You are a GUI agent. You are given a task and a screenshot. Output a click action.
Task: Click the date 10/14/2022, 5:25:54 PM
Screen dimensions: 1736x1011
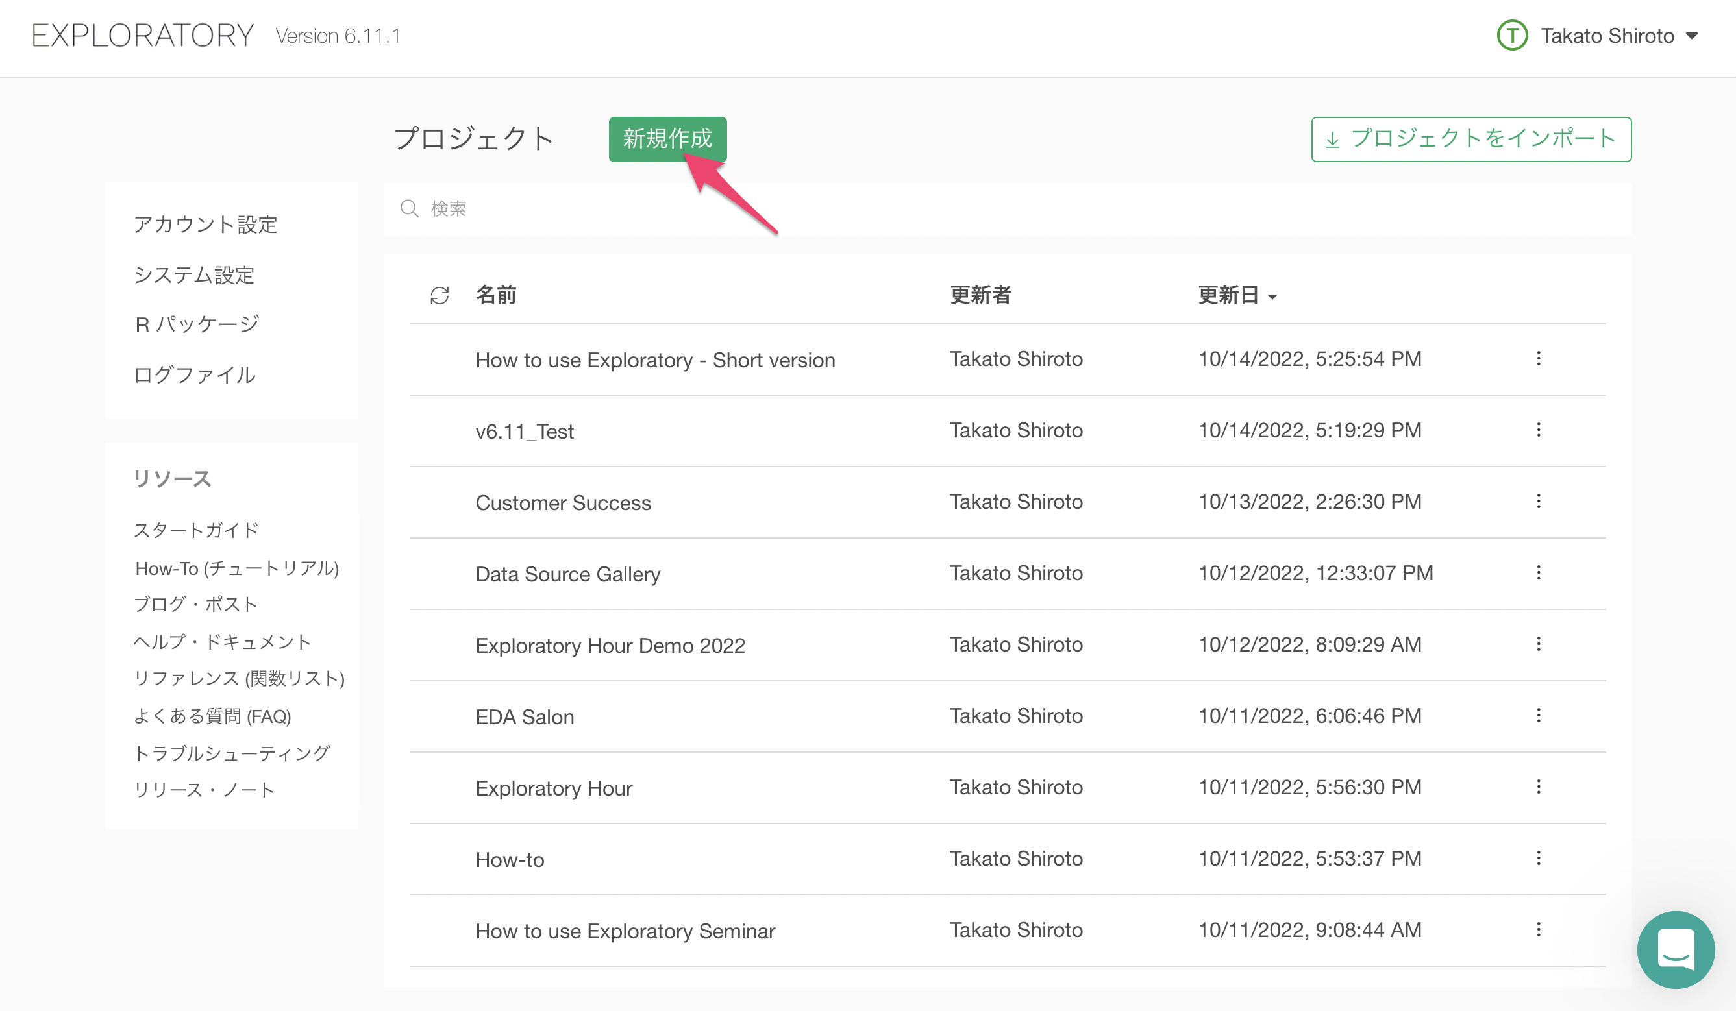tap(1309, 359)
